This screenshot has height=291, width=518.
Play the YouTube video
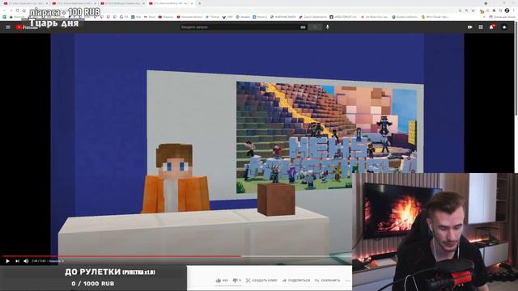pos(7,261)
